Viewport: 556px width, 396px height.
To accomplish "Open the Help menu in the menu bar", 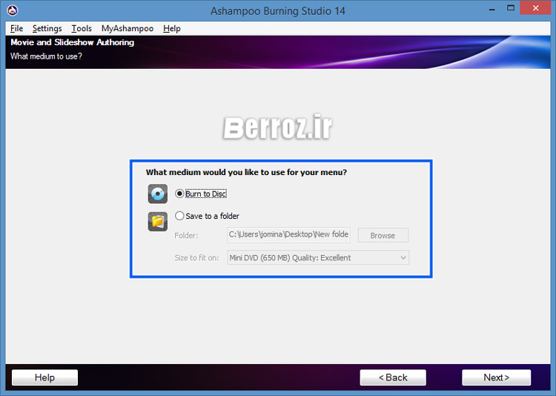I will click(x=172, y=28).
